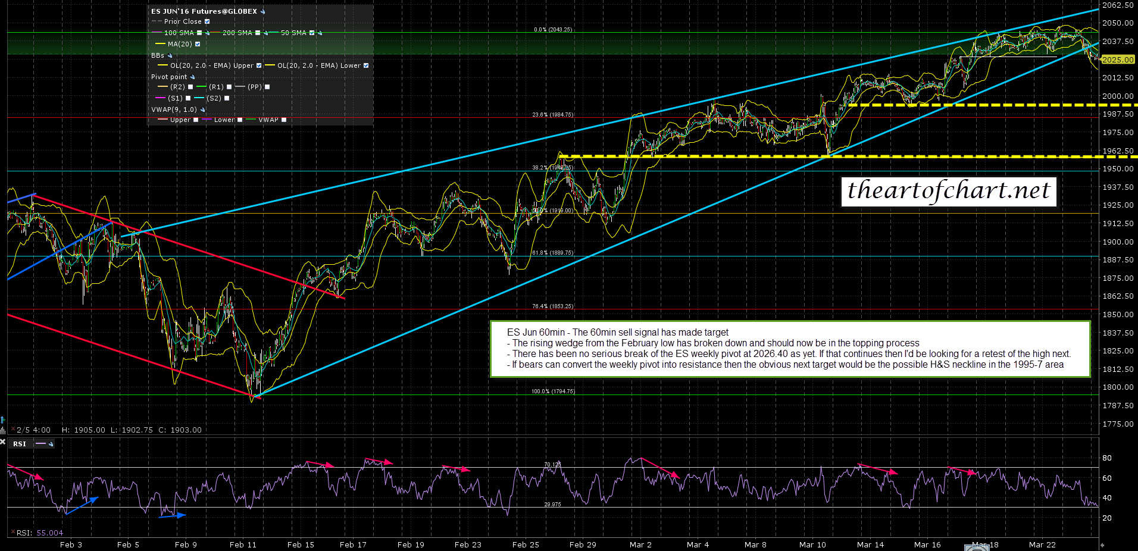Toggle the MA(20) checkbox off
This screenshot has height=551, width=1138.
coord(198,44)
